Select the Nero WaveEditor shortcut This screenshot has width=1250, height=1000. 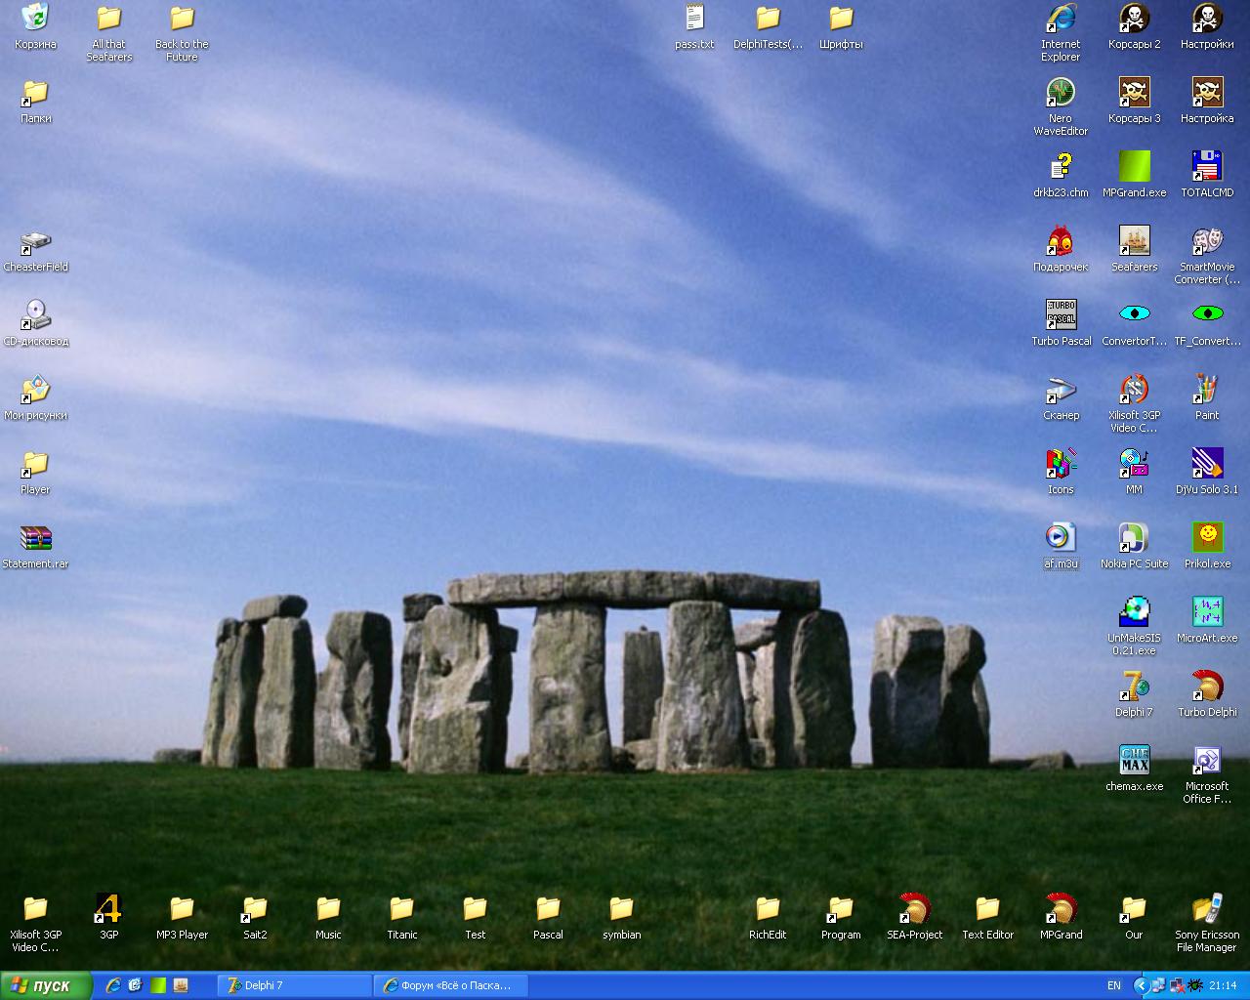click(1061, 93)
